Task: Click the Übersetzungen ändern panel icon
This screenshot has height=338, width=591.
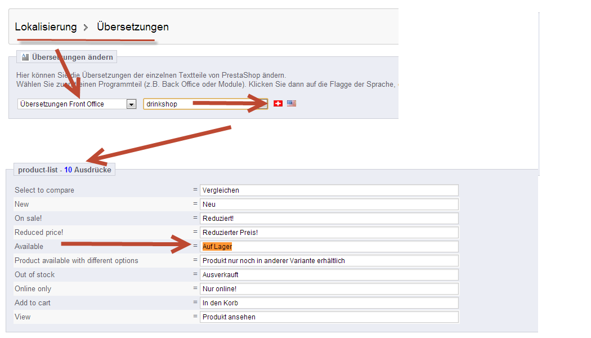Action: 25,57
